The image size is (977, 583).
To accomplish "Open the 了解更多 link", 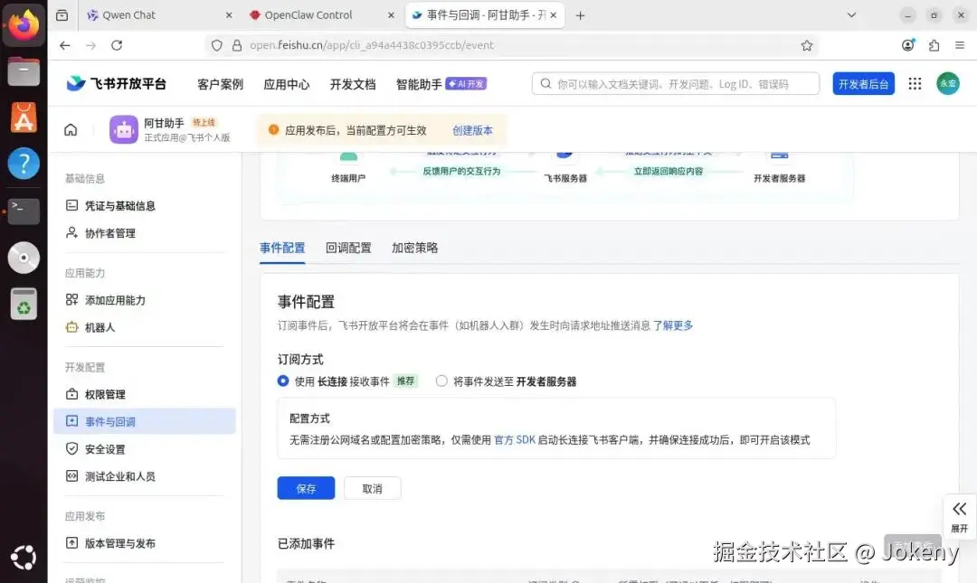I will [x=673, y=325].
